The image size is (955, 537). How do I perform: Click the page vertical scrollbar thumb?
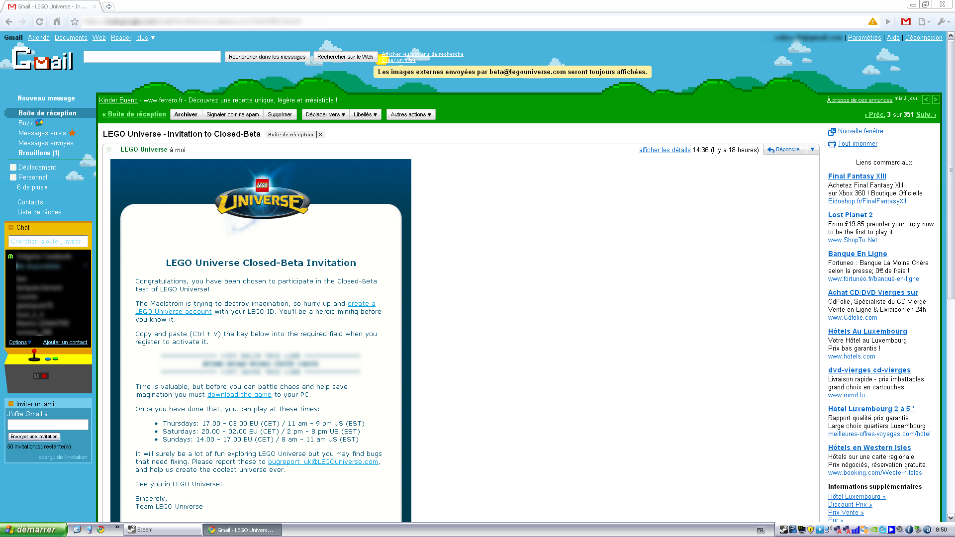click(951, 169)
